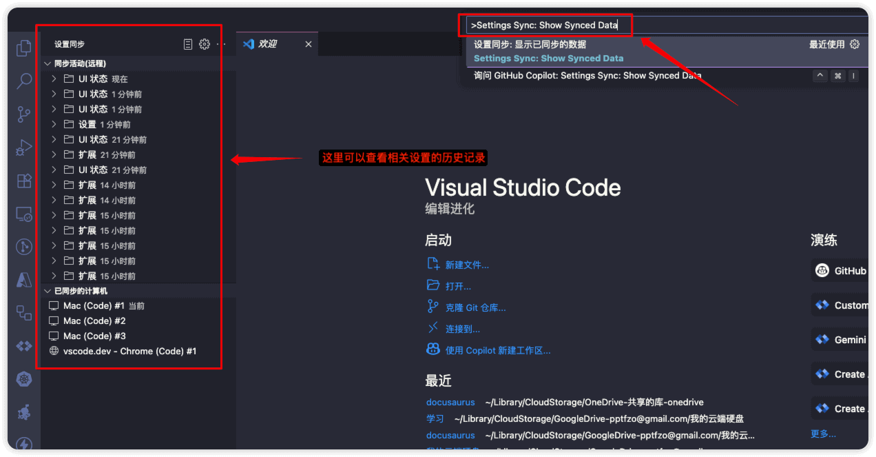Click 新建文件... link
876x457 pixels.
[467, 265]
